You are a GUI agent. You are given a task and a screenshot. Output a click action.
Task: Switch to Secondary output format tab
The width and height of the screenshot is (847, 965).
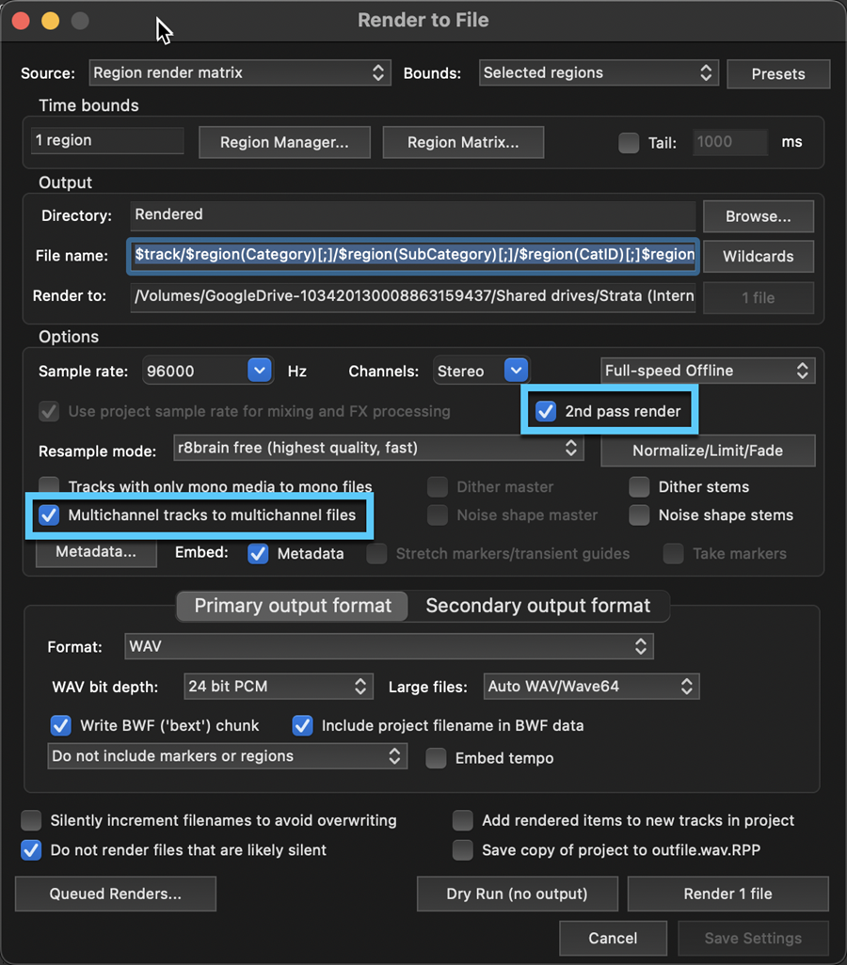tap(537, 606)
